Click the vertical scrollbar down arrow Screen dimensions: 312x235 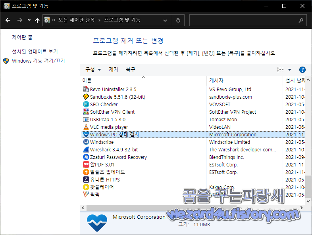tap(308, 201)
